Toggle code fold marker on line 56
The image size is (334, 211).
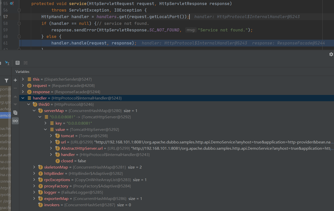coord(19,10)
